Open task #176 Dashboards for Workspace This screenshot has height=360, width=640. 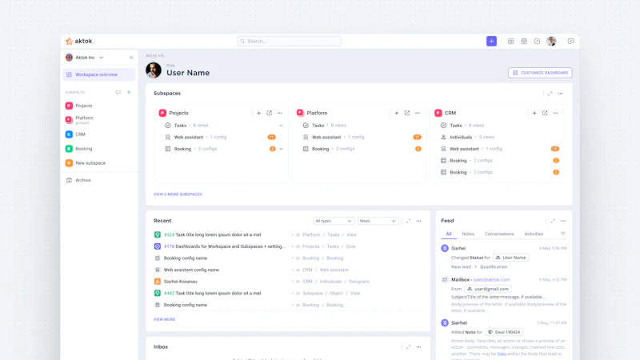[225, 246]
